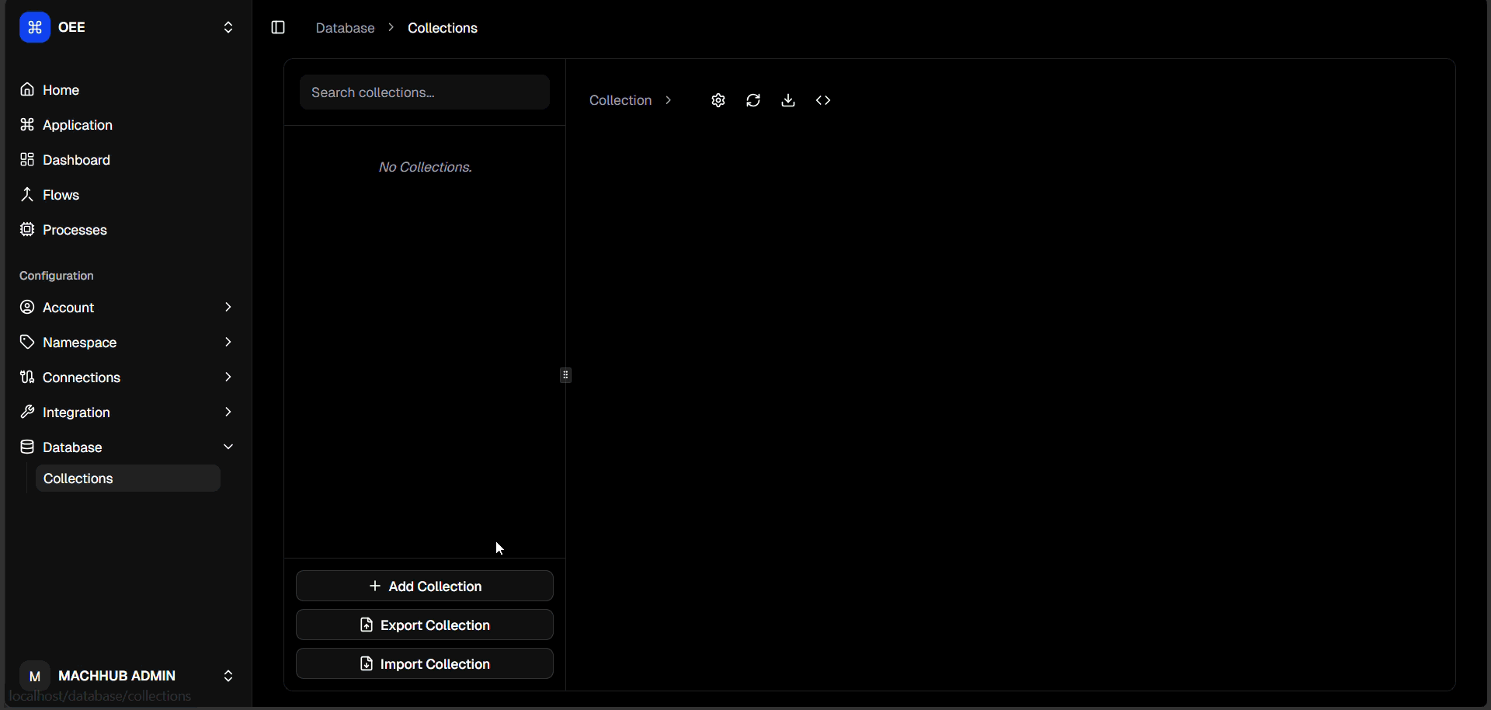Click the refresh collection icon

753,100
